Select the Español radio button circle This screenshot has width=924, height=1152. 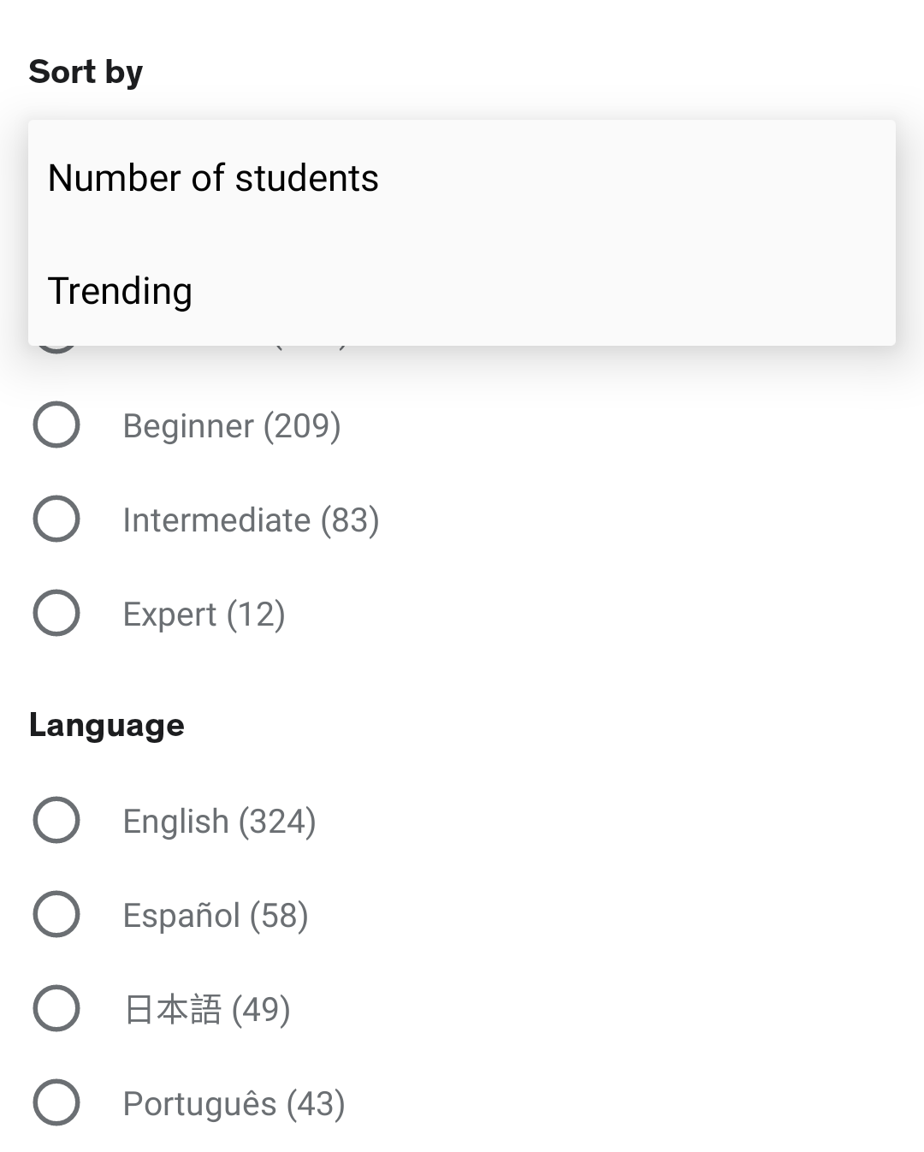[56, 915]
